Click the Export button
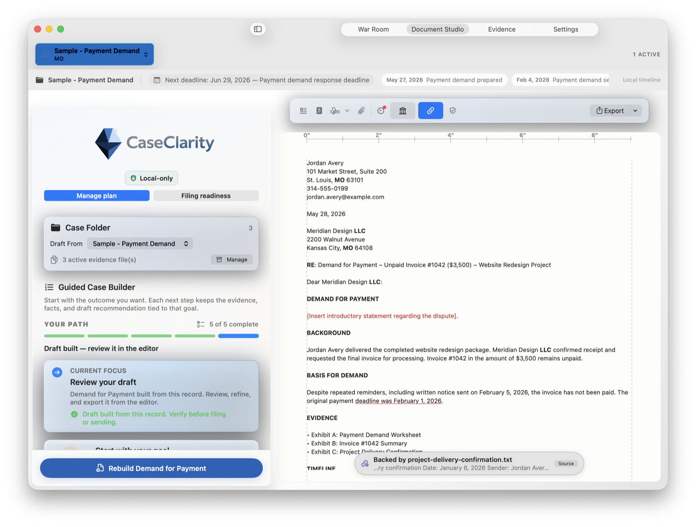 coord(610,111)
